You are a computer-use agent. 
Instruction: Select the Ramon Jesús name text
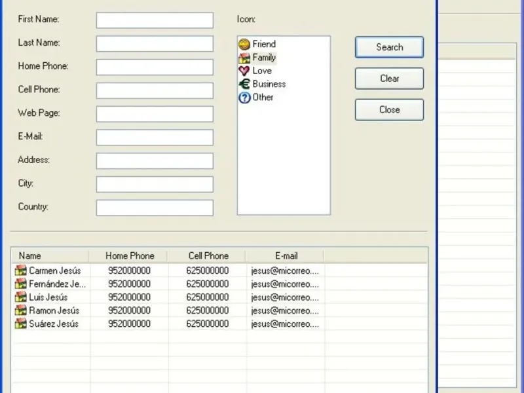54,310
